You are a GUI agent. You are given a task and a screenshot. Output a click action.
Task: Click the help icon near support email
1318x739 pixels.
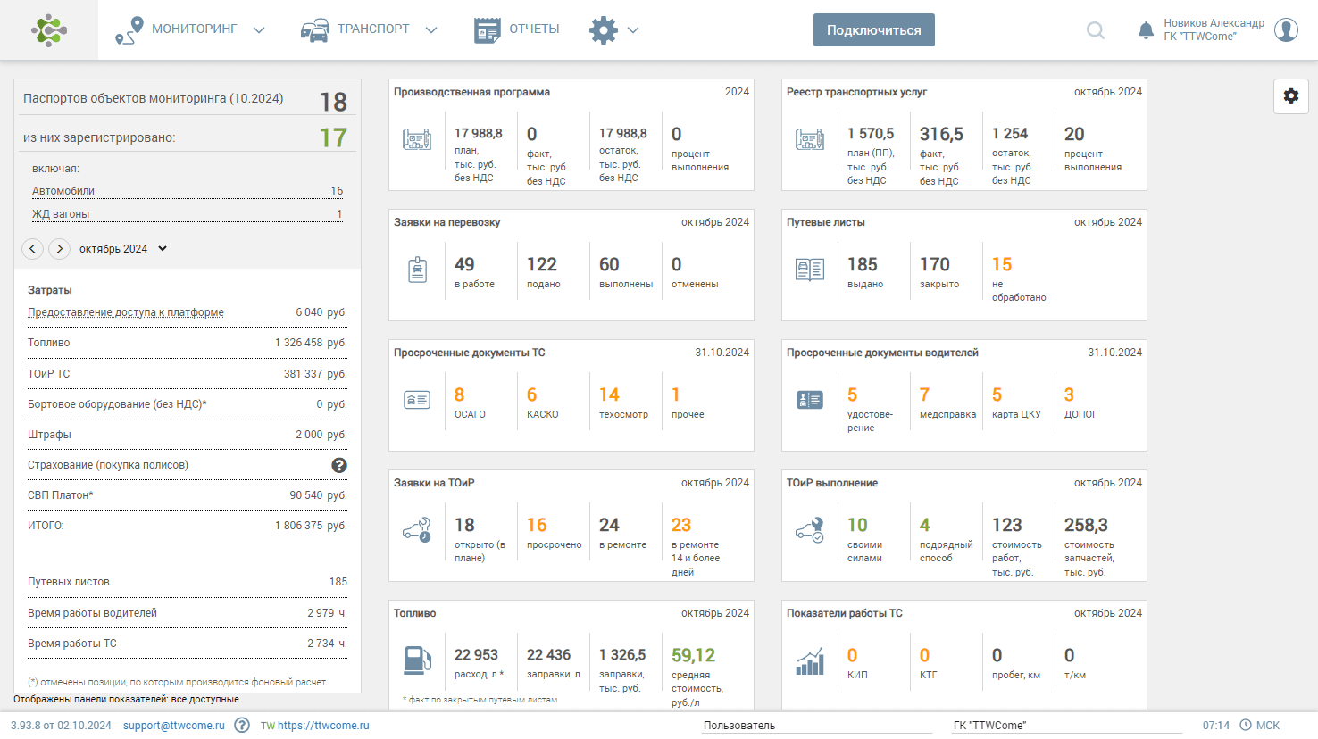point(242,725)
